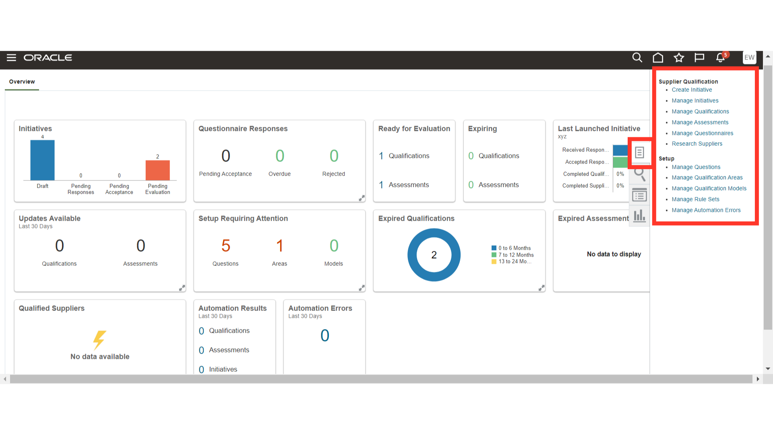
Task: Click the vertical scrollbar up arrow
Action: pyautogui.click(x=768, y=57)
